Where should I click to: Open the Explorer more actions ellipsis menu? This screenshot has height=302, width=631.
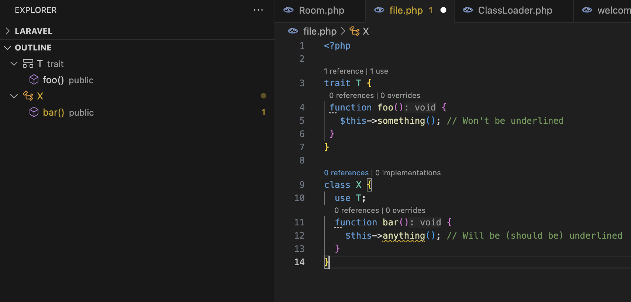coord(258,10)
